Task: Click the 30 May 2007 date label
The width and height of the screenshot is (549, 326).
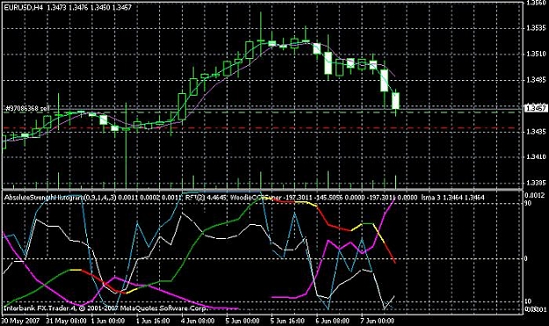Action: tap(20, 321)
